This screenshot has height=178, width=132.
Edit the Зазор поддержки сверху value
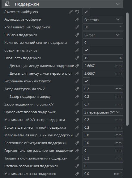[103, 97]
